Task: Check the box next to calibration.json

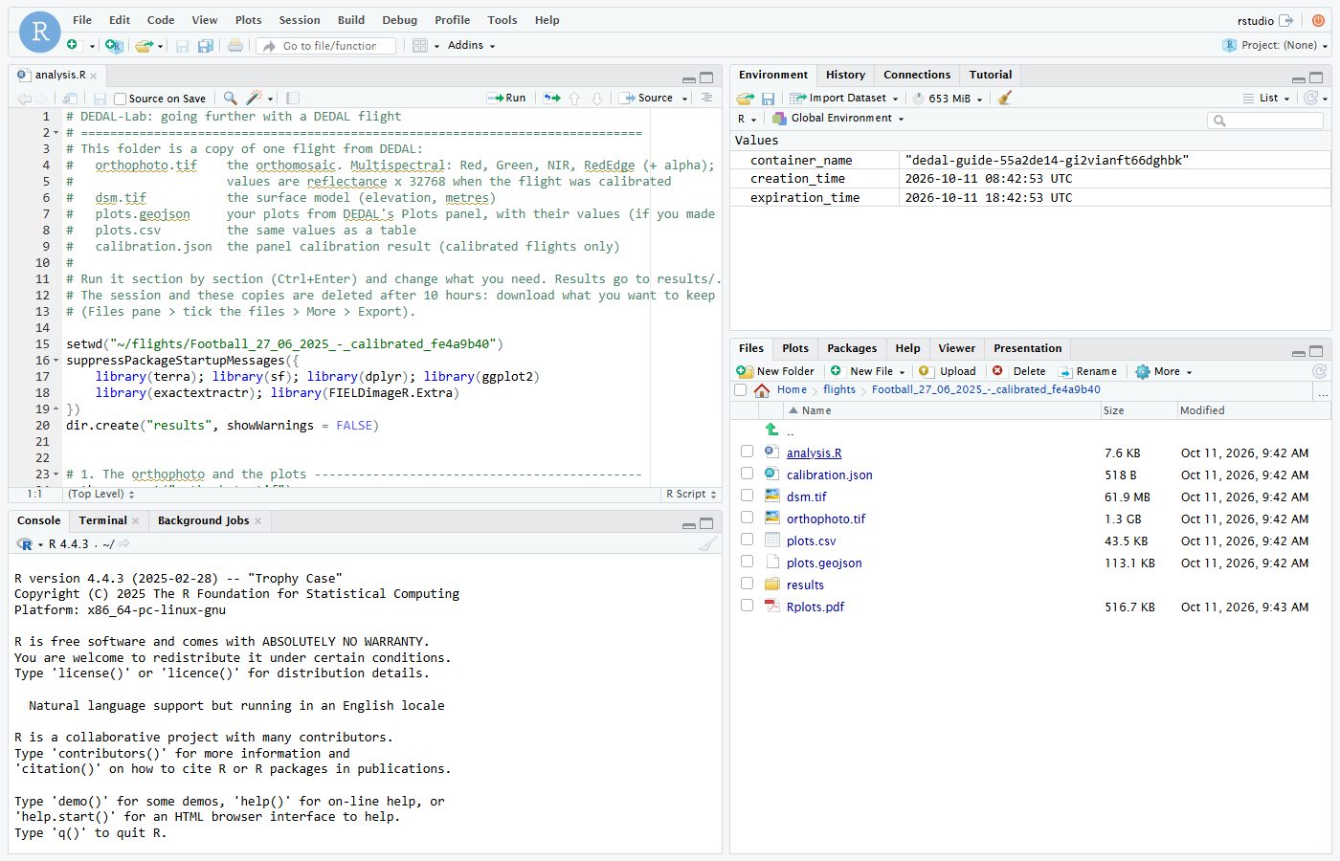Action: pos(747,474)
